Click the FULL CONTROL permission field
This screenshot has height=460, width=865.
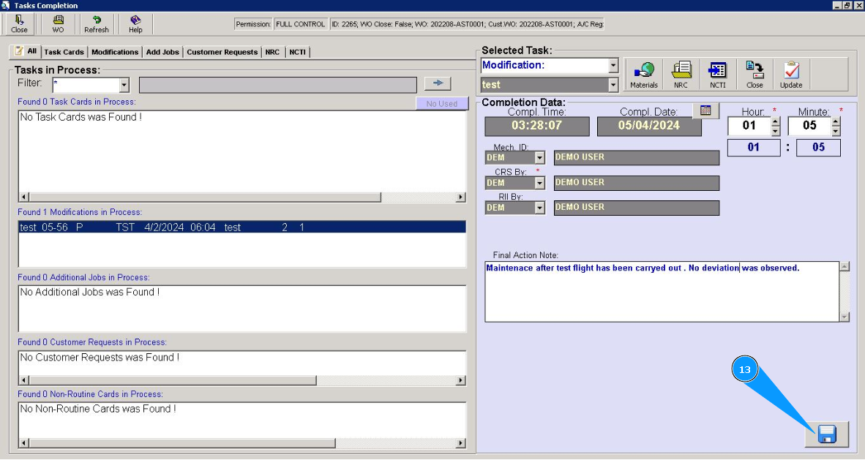(x=300, y=24)
